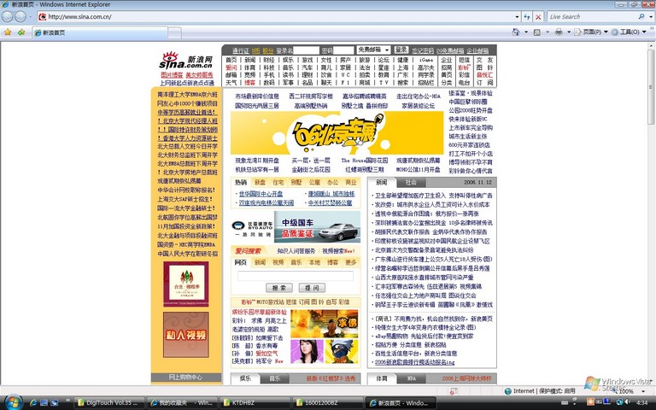Click the 提问 ask button
Image resolution: width=656 pixels, height=410 pixels.
312,288
